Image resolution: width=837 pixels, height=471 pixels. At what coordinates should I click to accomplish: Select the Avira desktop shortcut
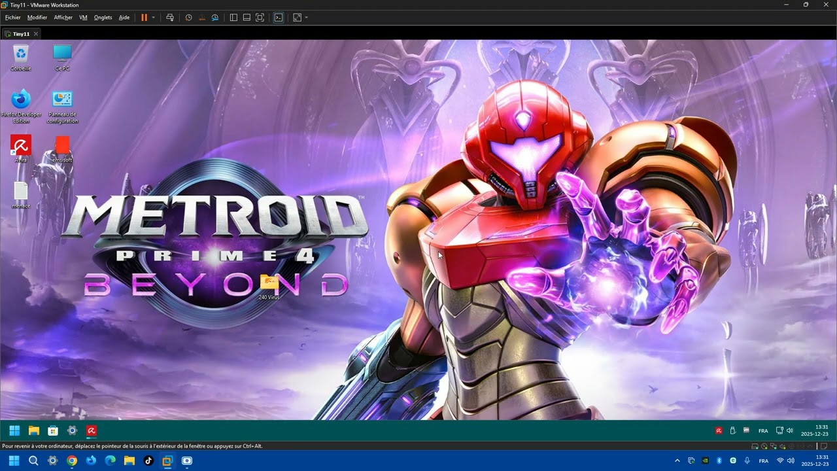pos(21,149)
